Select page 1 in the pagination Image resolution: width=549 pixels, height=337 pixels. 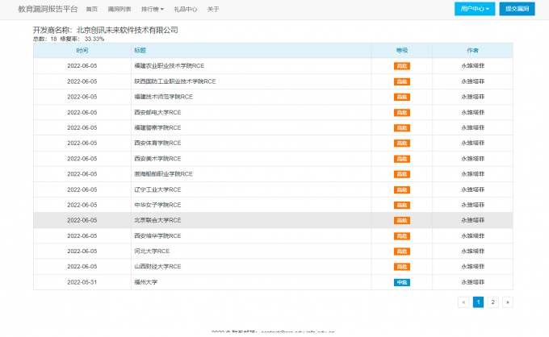pyautogui.click(x=478, y=302)
